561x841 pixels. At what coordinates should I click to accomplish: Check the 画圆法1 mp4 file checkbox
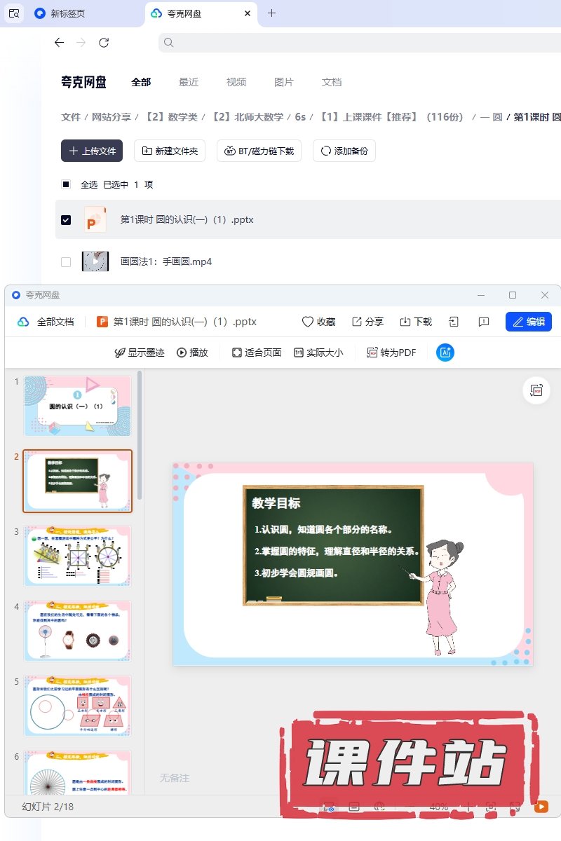tap(66, 262)
